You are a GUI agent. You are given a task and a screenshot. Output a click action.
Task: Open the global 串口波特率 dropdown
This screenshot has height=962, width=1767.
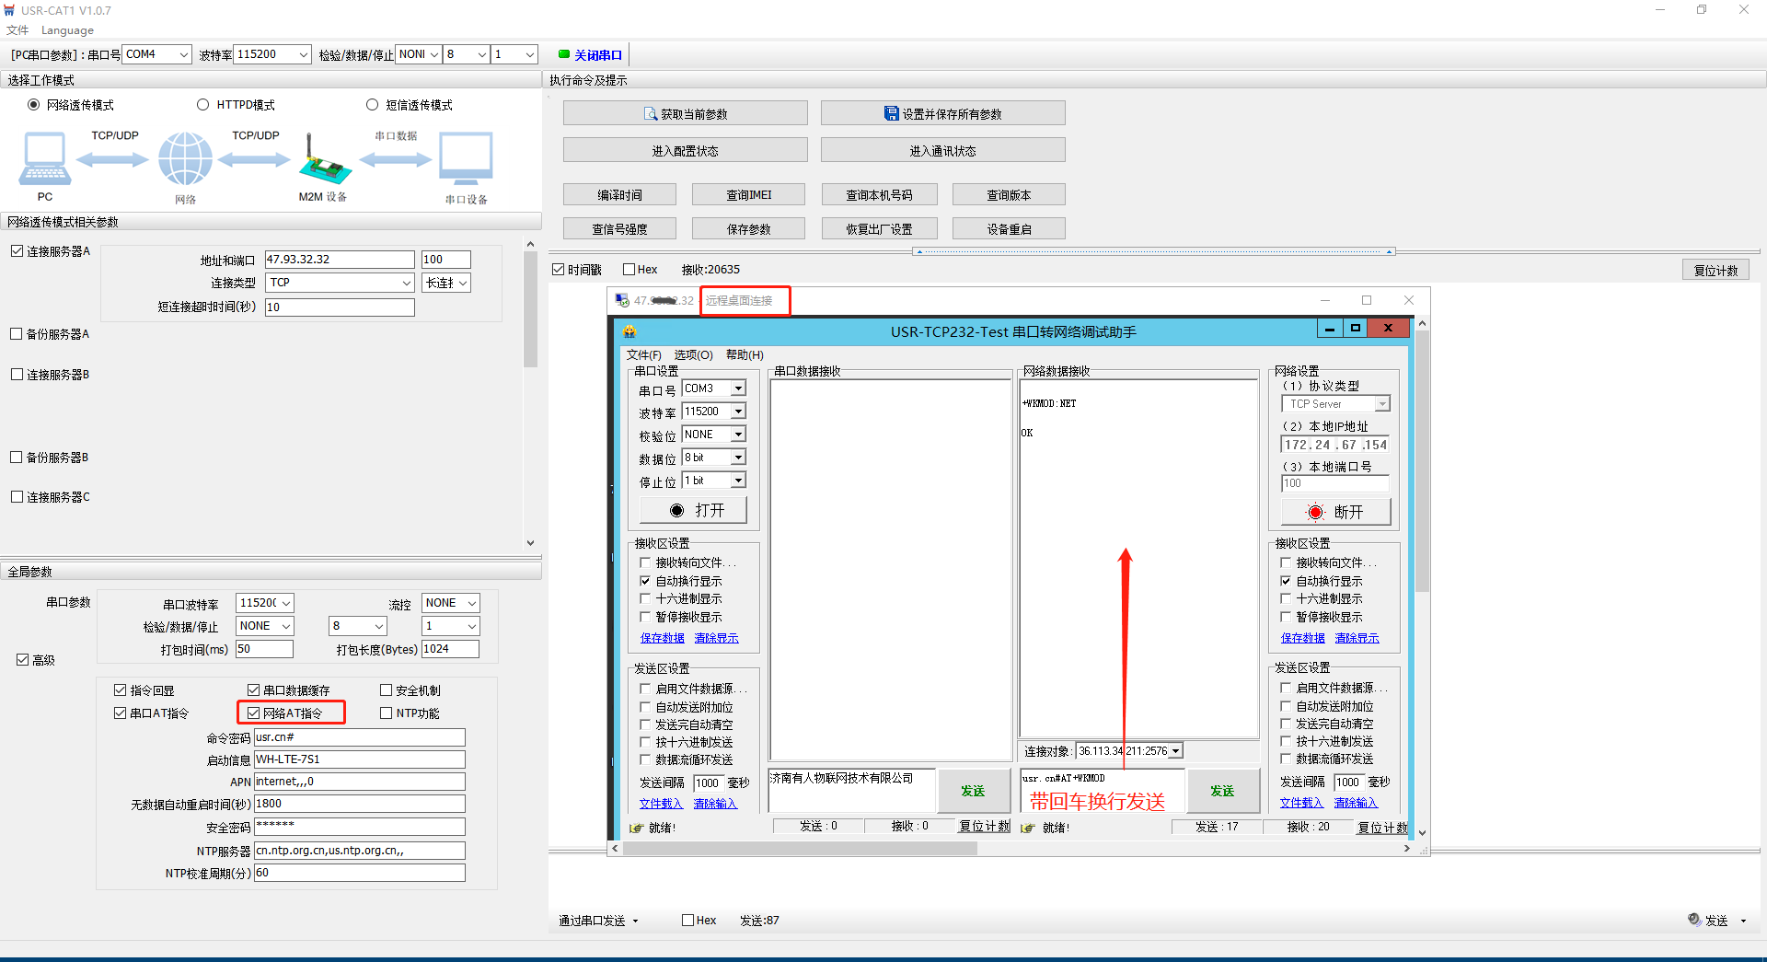264,603
